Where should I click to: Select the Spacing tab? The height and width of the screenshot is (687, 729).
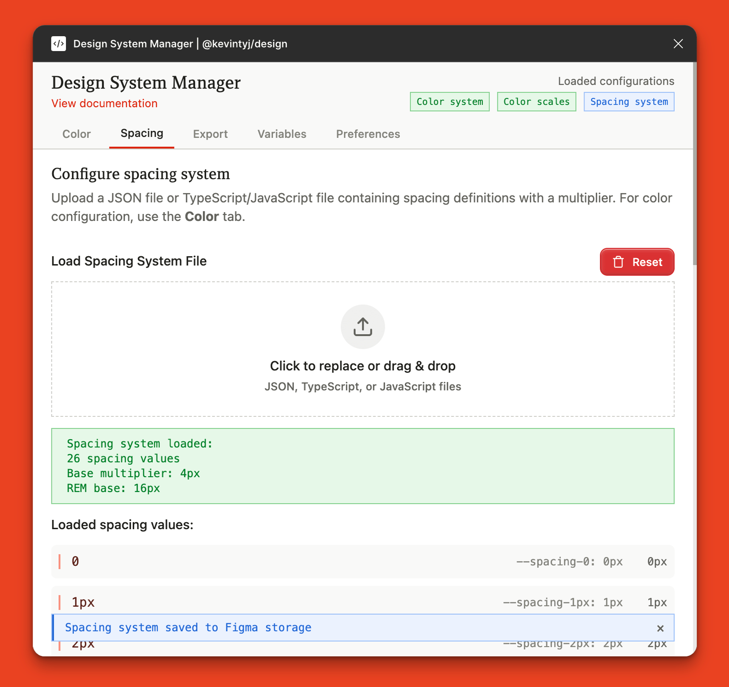pyautogui.click(x=142, y=134)
